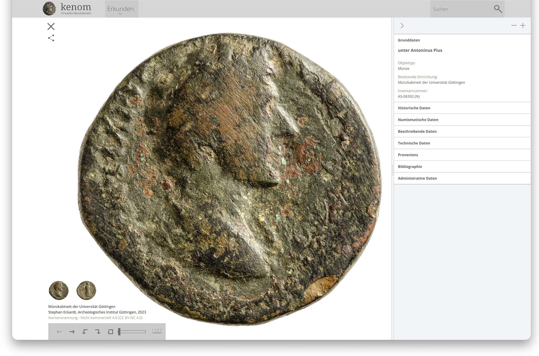Close the coin image viewer
This screenshot has height=356, width=539.
[x=51, y=26]
